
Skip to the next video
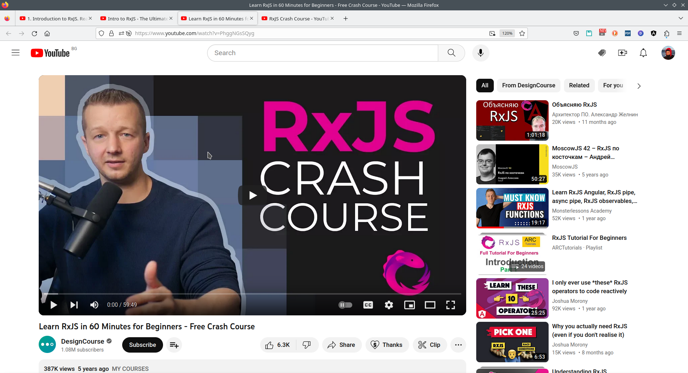click(x=74, y=305)
